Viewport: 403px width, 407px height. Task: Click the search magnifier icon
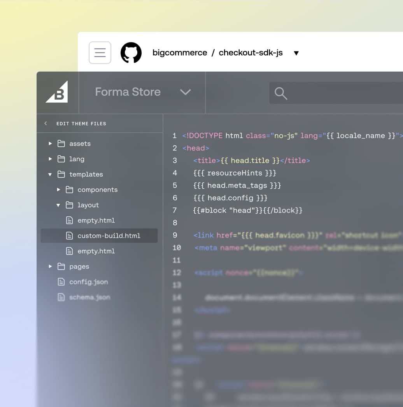click(x=281, y=93)
